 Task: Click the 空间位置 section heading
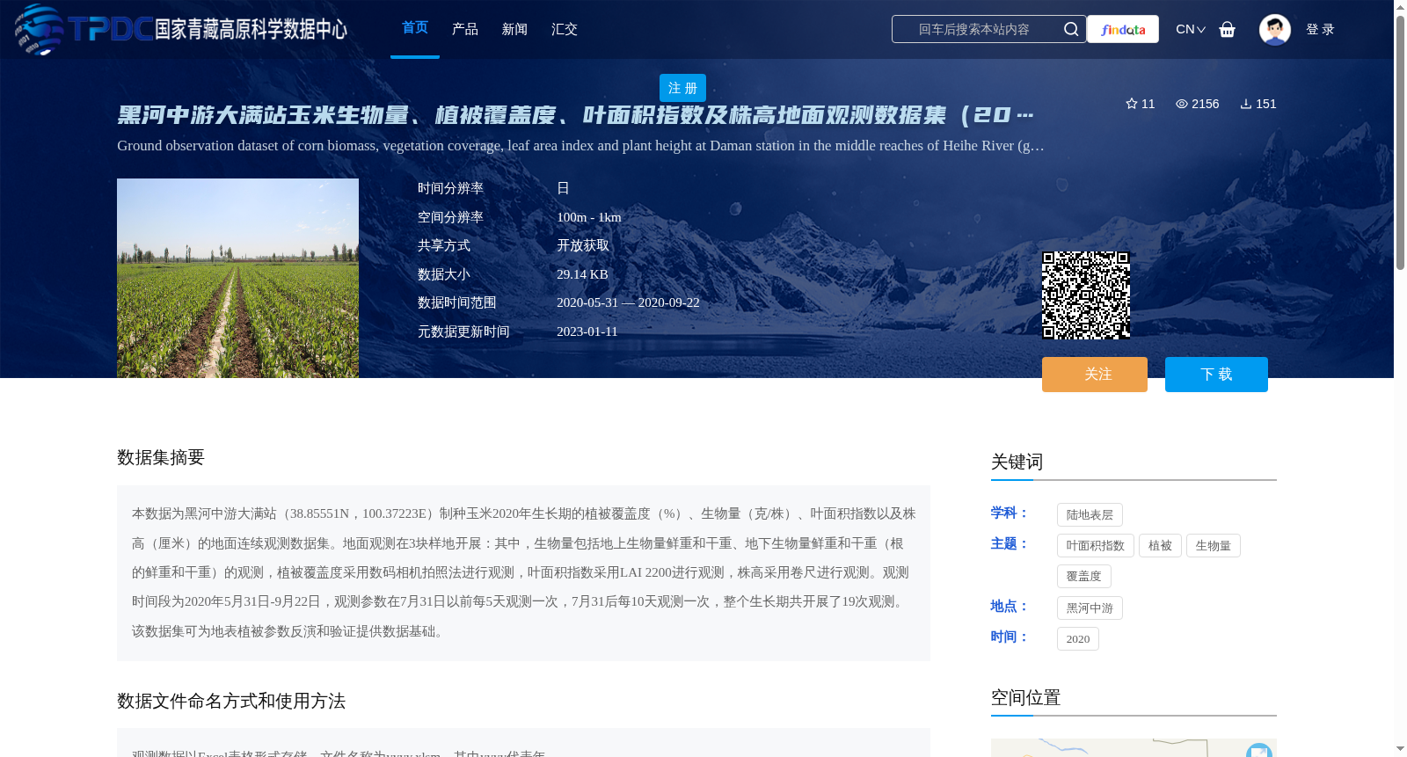tap(1025, 697)
